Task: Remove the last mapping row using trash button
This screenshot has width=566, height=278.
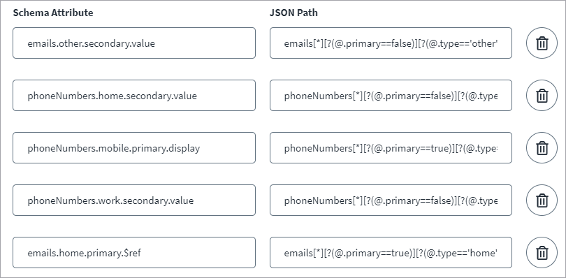Action: tap(542, 252)
